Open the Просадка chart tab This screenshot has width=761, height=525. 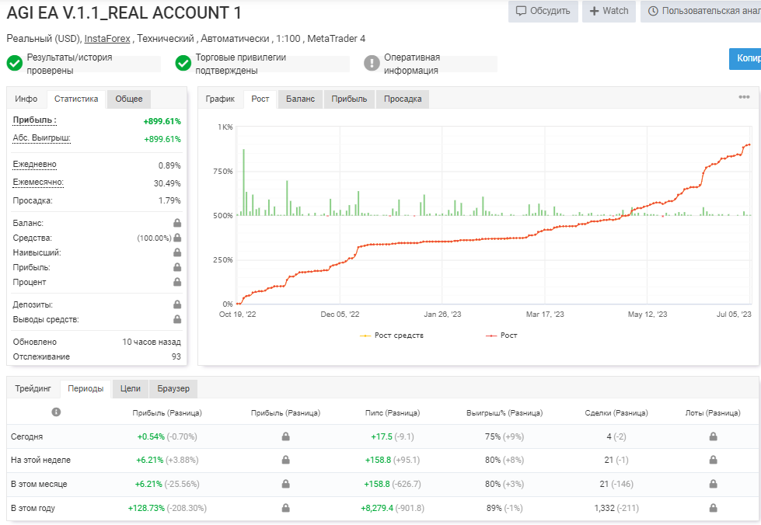[x=403, y=99]
